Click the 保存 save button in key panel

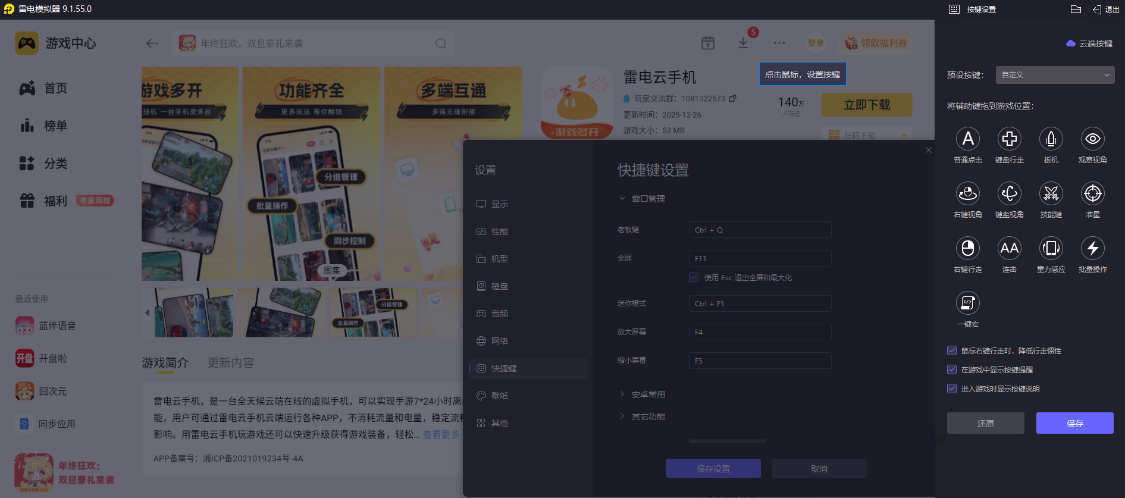[x=1075, y=423]
